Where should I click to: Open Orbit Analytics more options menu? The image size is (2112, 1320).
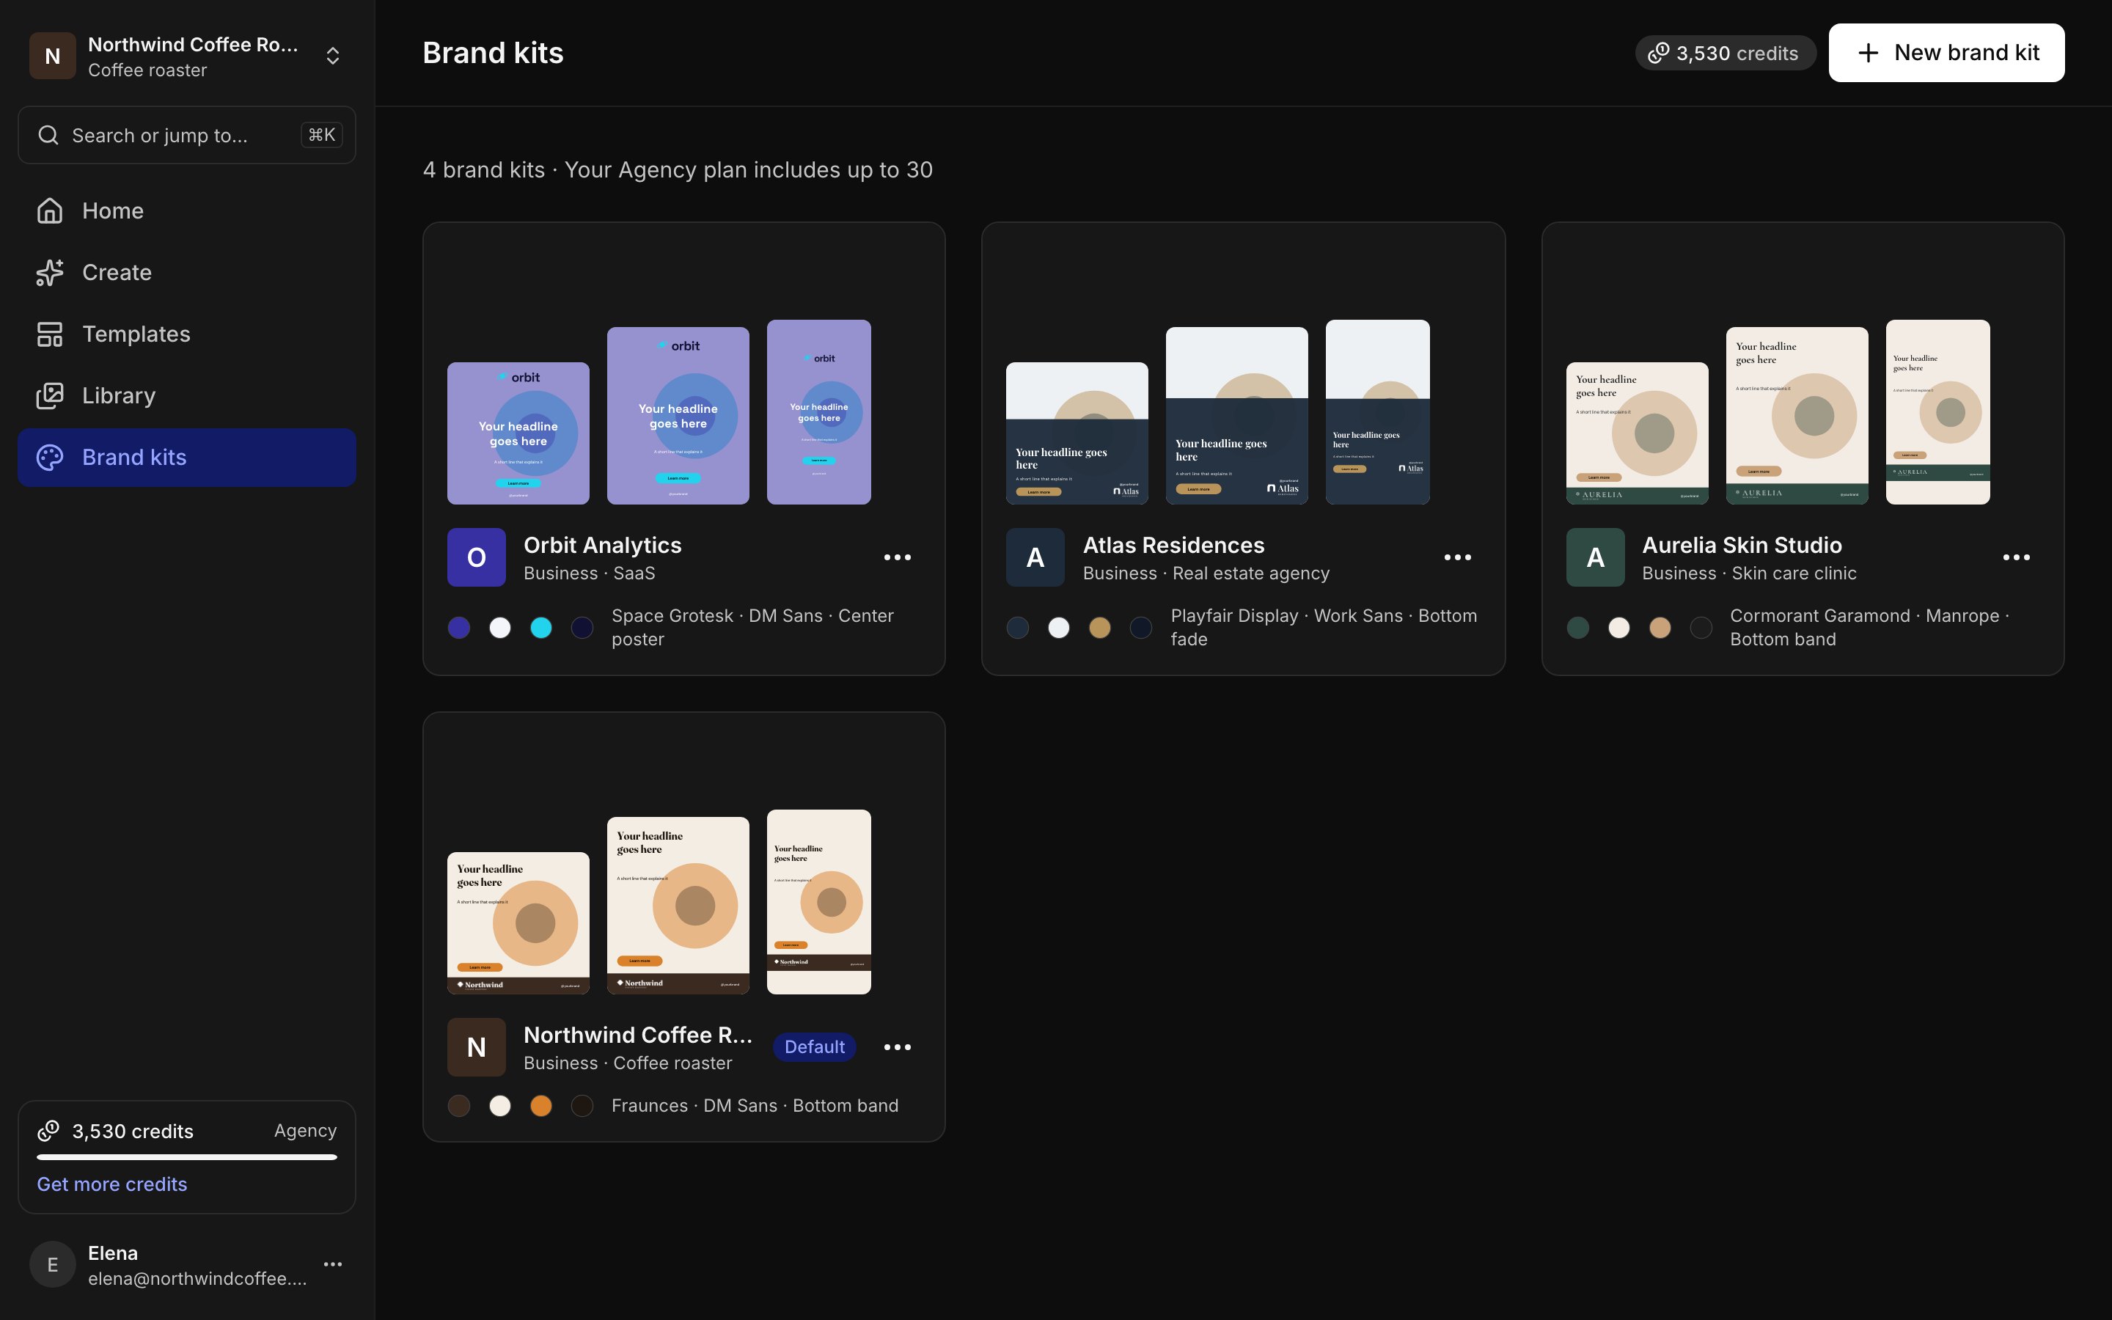pos(897,557)
